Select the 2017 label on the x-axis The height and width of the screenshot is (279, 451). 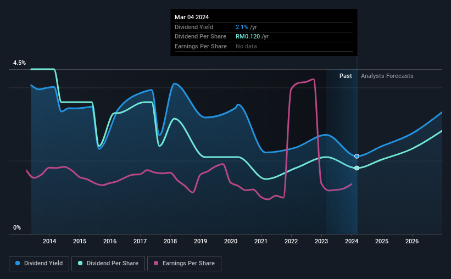(140, 241)
